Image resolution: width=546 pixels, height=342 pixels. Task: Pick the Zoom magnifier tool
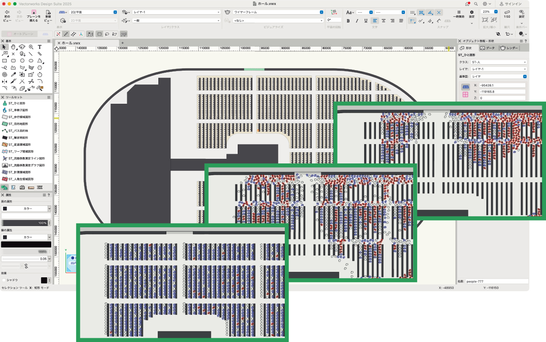tap(31, 47)
